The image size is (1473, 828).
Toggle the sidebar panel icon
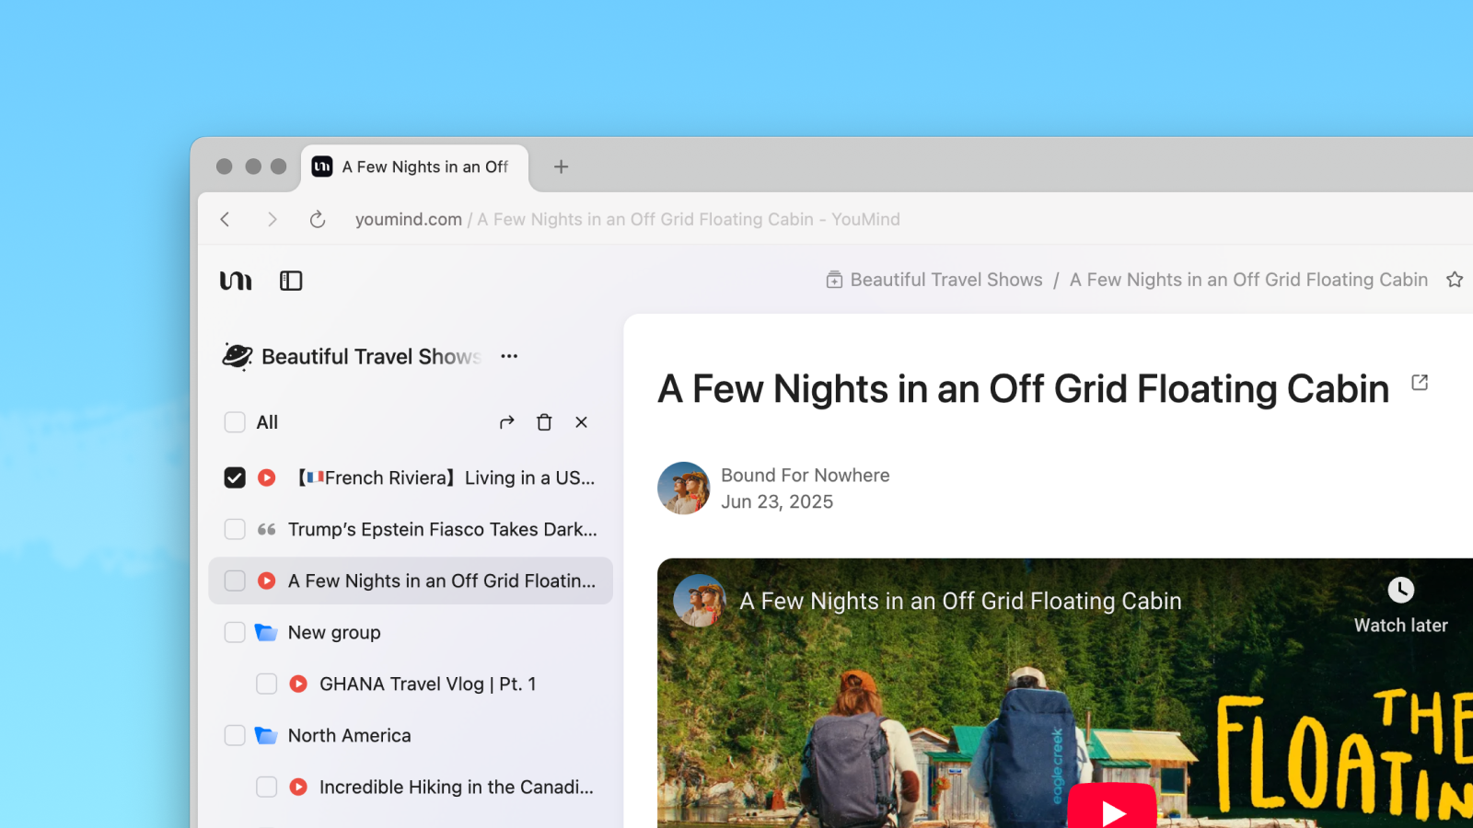point(291,281)
